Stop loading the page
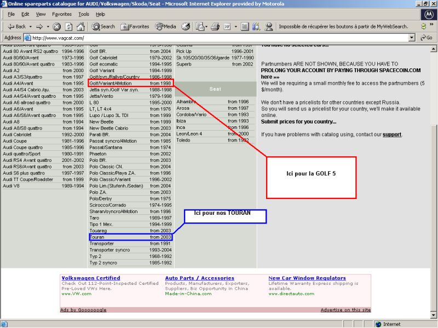 (x=57, y=27)
